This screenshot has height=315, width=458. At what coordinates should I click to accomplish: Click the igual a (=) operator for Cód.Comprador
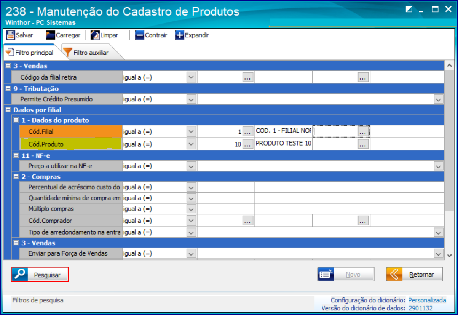(137, 221)
